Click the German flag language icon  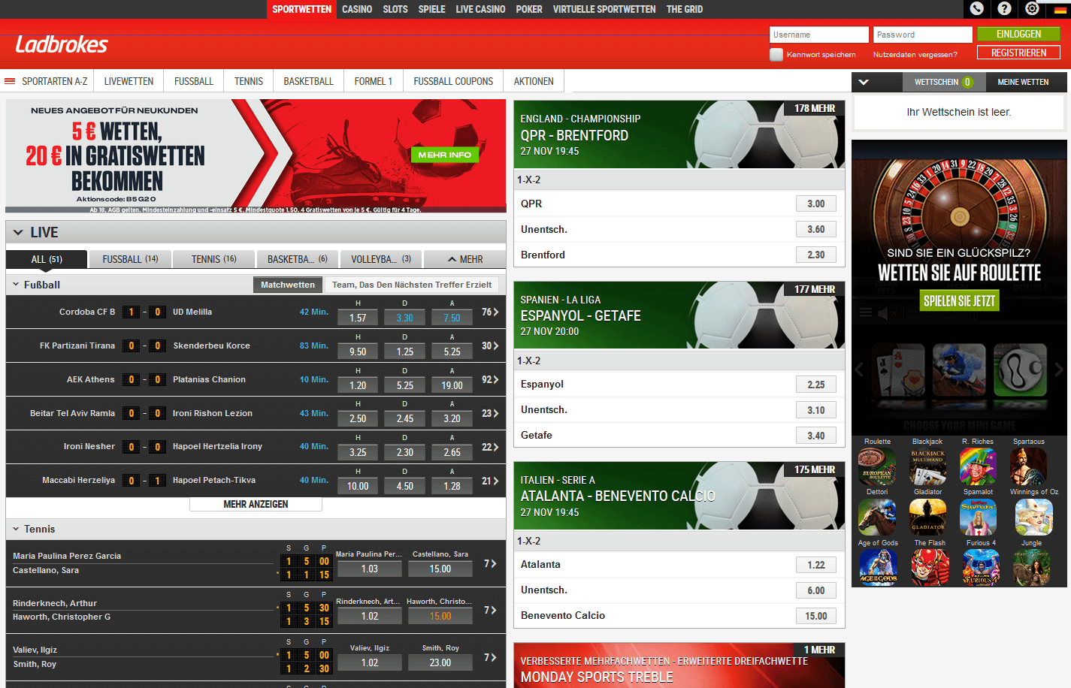point(1062,10)
